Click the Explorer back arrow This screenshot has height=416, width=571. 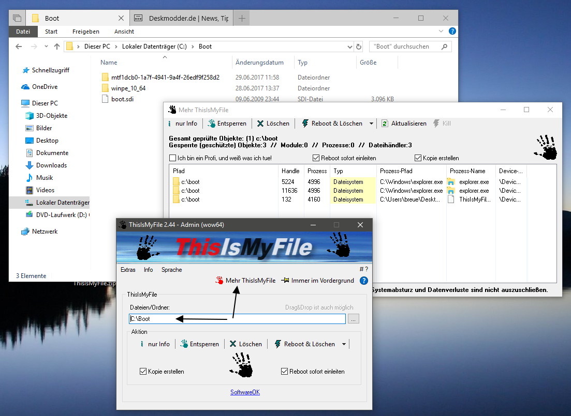[x=19, y=47]
